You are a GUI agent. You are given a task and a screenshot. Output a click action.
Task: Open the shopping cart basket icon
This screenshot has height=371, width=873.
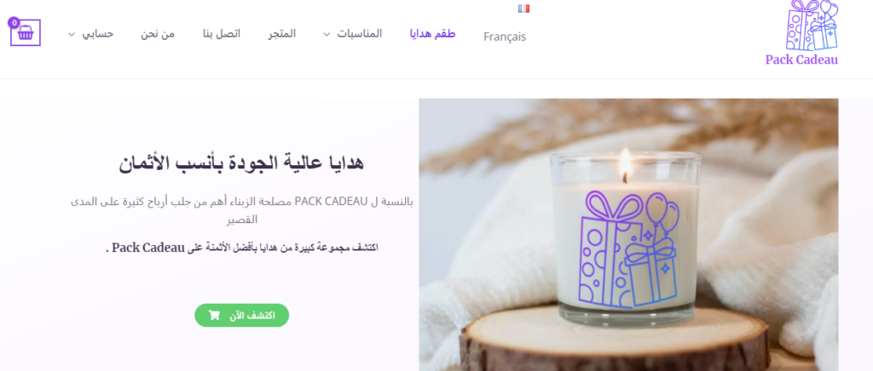pyautogui.click(x=25, y=33)
